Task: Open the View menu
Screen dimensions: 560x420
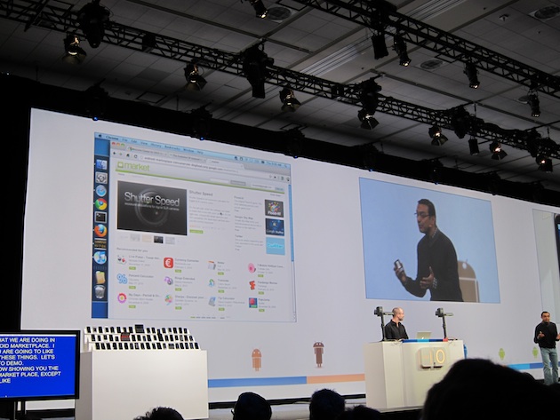Action: coord(144,143)
